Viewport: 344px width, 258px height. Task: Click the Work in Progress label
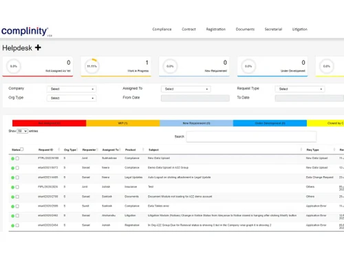[138, 71]
